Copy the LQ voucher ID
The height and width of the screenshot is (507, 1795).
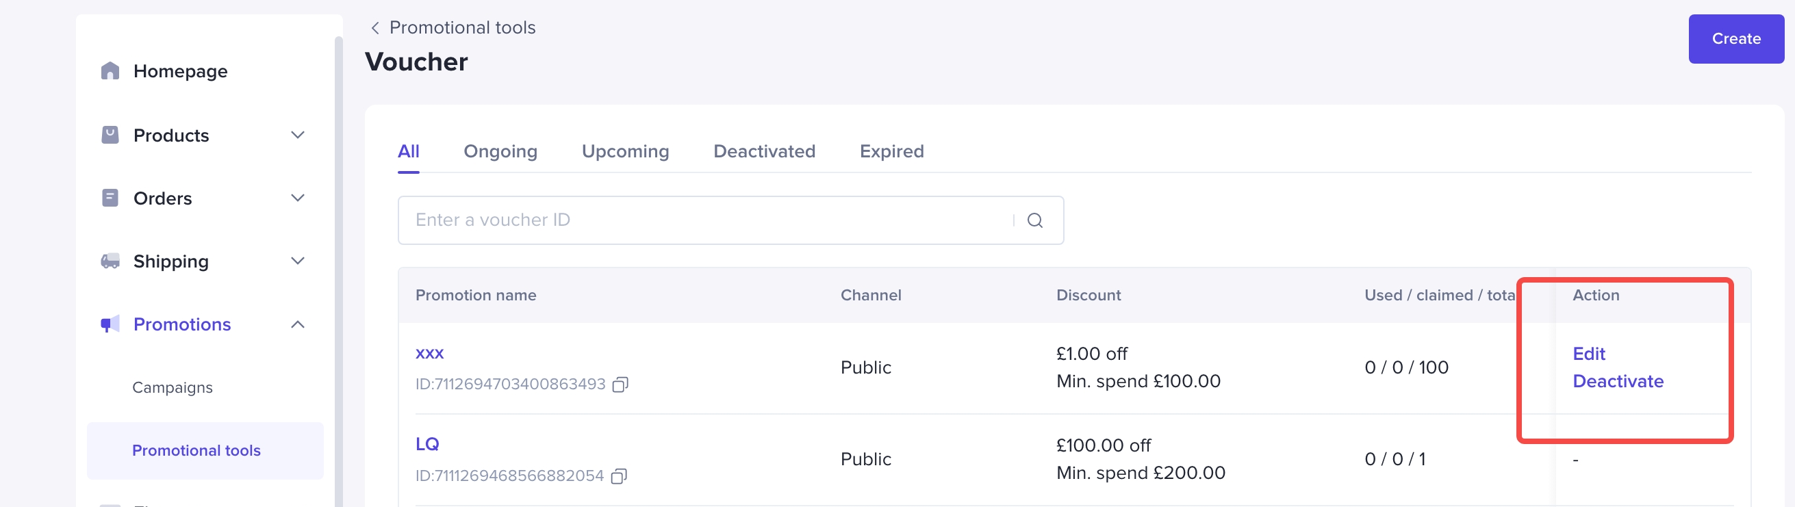(618, 476)
